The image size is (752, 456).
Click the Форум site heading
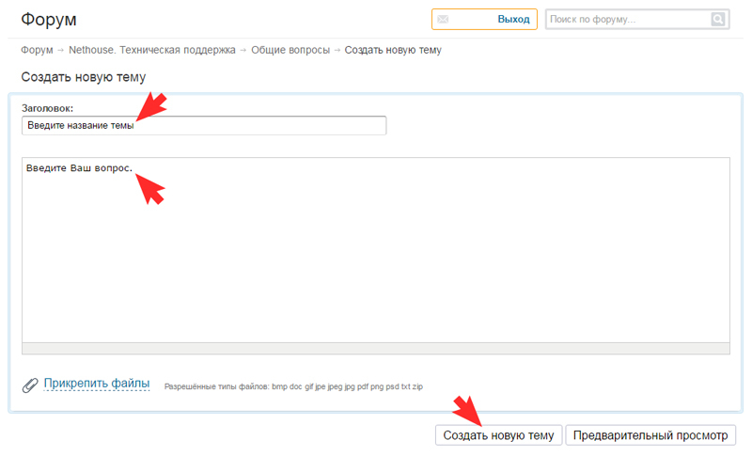tap(49, 19)
